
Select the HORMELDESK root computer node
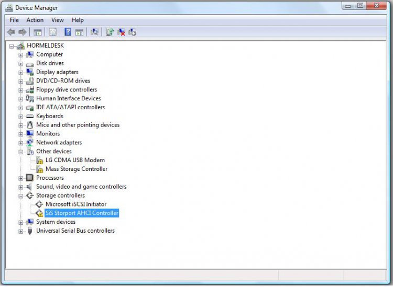click(x=45, y=45)
